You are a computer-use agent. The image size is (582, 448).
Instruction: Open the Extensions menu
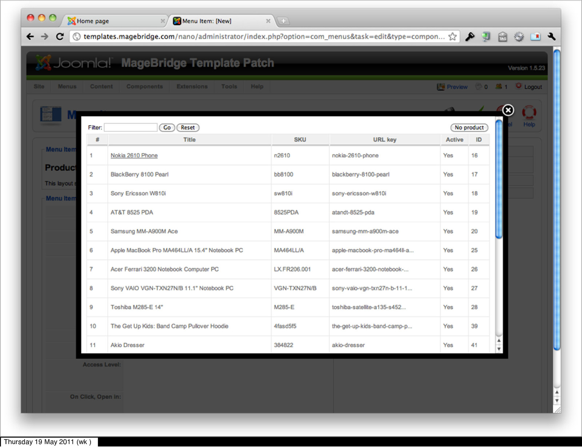tap(192, 87)
